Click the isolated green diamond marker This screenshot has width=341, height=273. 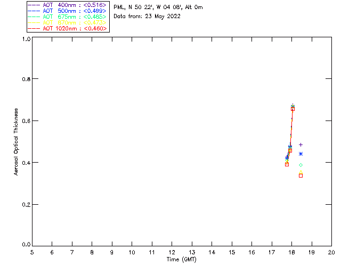click(x=301, y=165)
